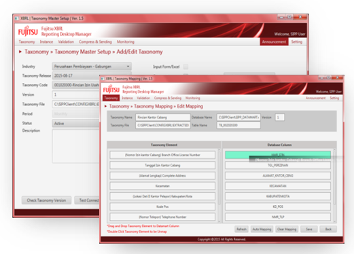This screenshot has width=354, height=254.
Task: Open Validation menu in Taxonomy Mapping window
Action: point(143,98)
